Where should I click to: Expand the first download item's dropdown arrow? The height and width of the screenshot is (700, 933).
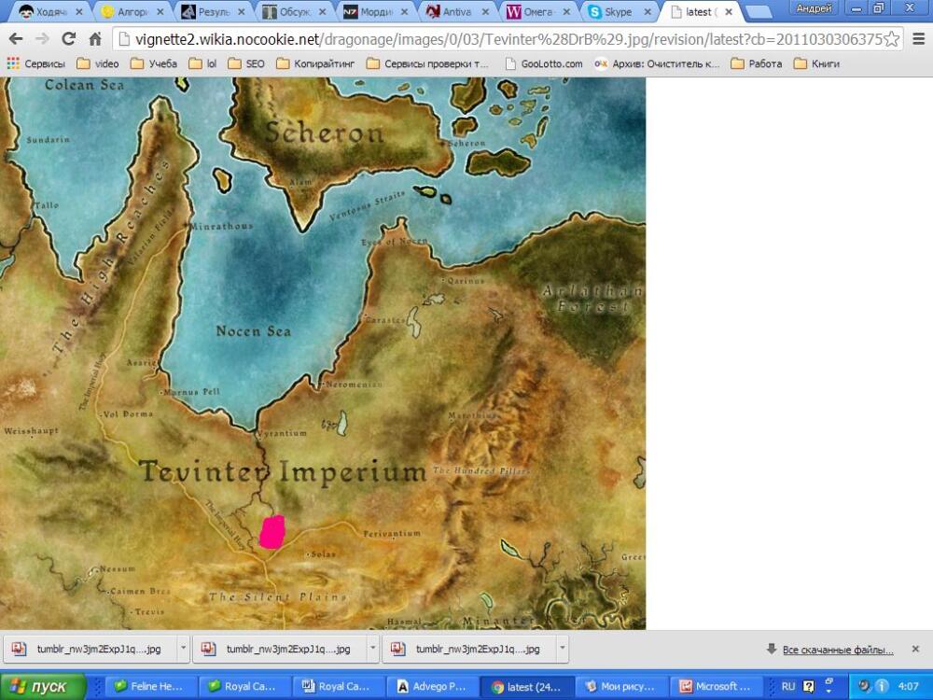click(x=183, y=649)
